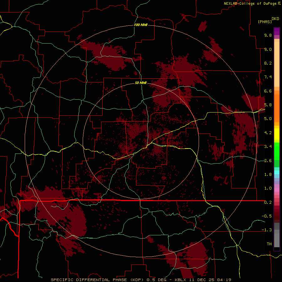Click the 5.8 scale value
This screenshot has width=282, height=282.
pos(268,105)
